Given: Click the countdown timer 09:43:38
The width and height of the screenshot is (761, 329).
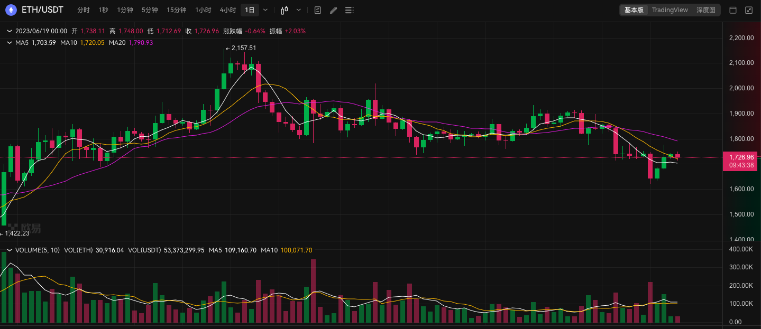Looking at the screenshot, I should click(741, 165).
